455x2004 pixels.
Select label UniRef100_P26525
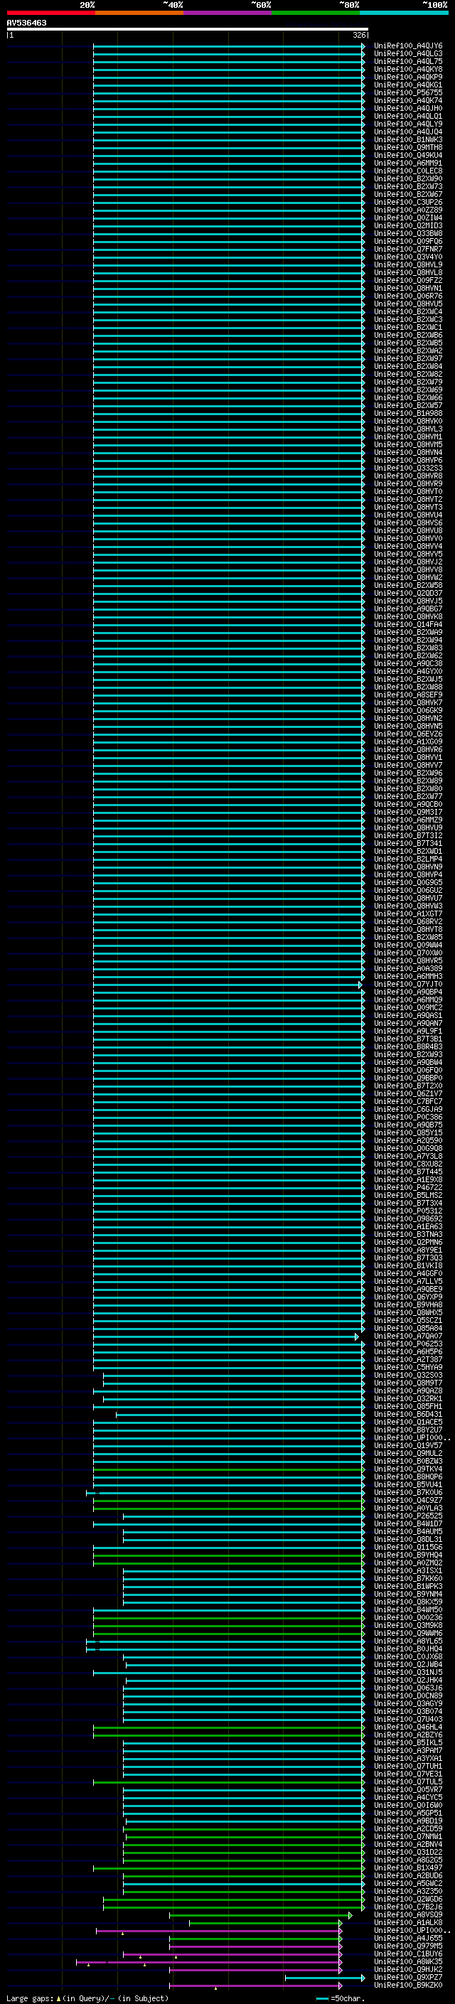[x=407, y=1516]
